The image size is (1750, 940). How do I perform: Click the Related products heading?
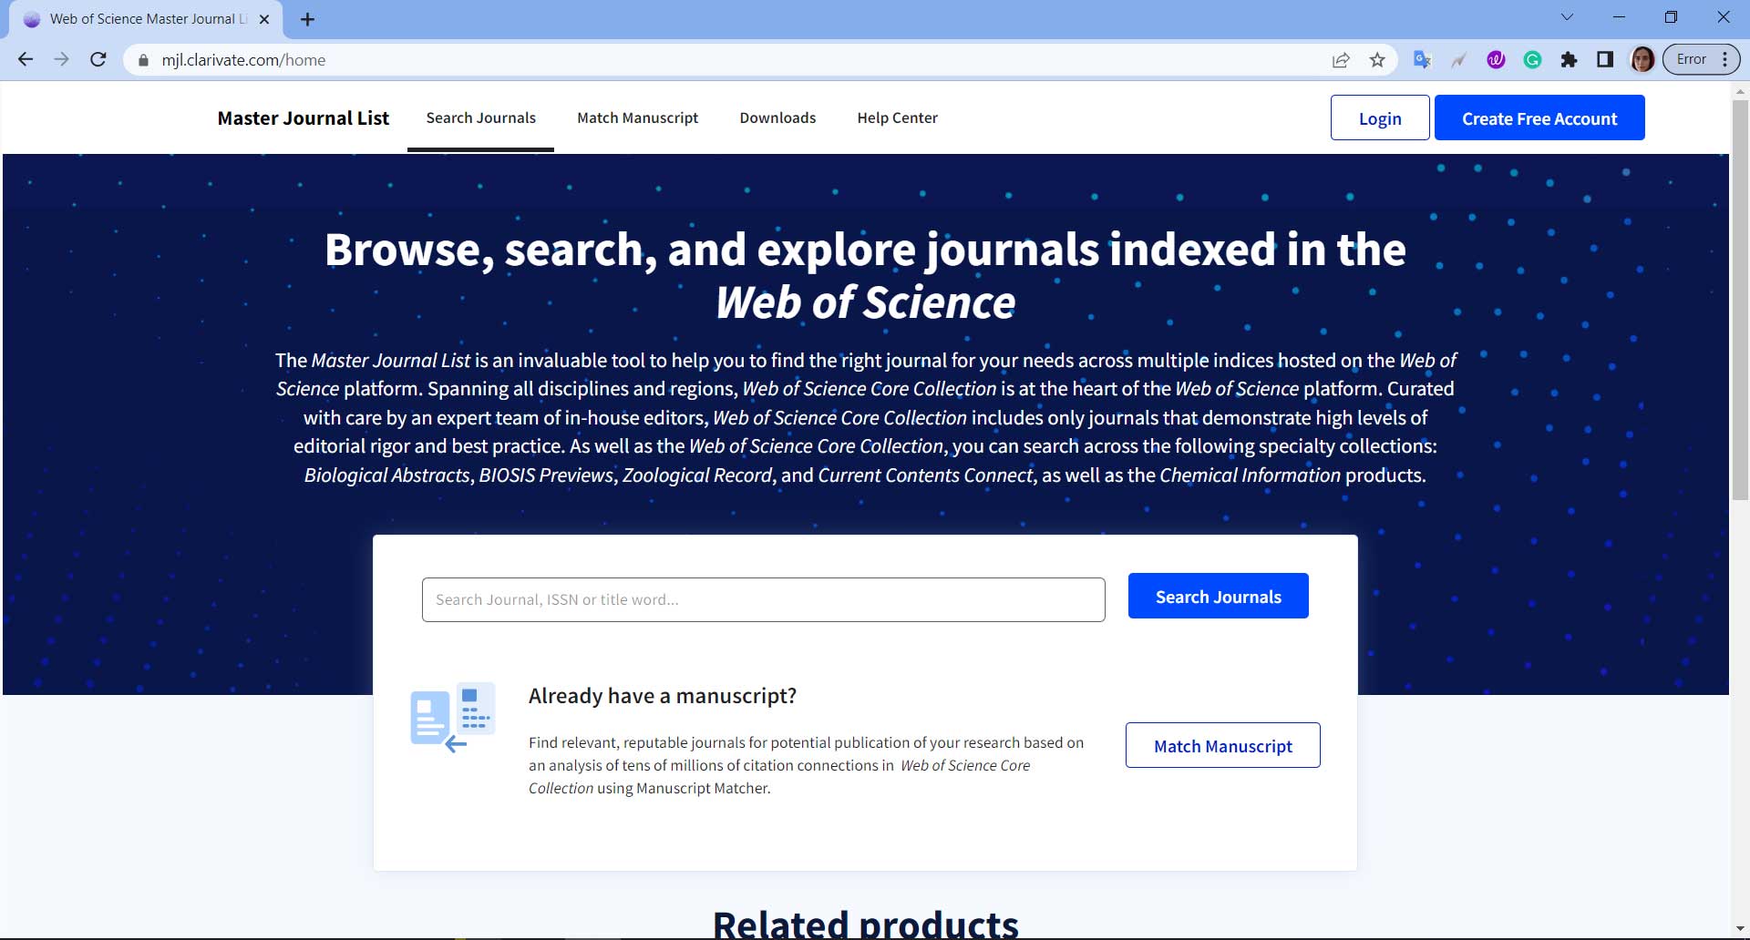coord(865,923)
